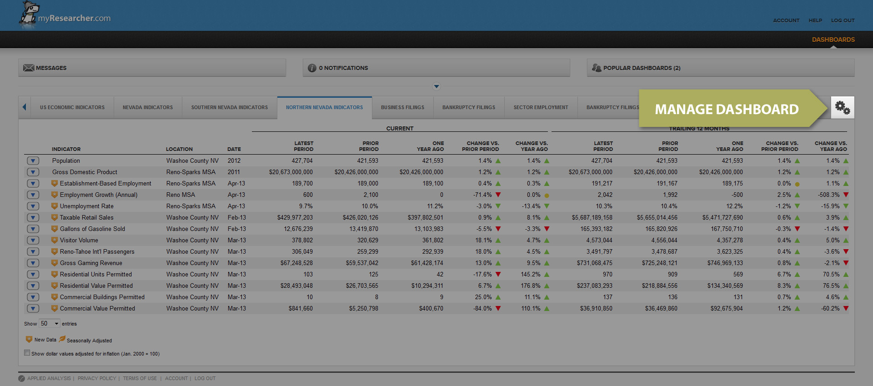Expand the Employment Growth (Annual) row

[x=33, y=195]
